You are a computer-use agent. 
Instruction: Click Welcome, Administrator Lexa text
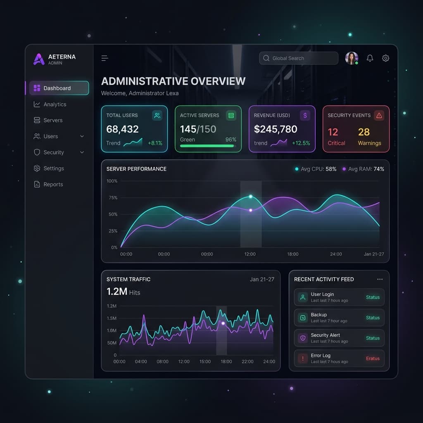pos(140,93)
